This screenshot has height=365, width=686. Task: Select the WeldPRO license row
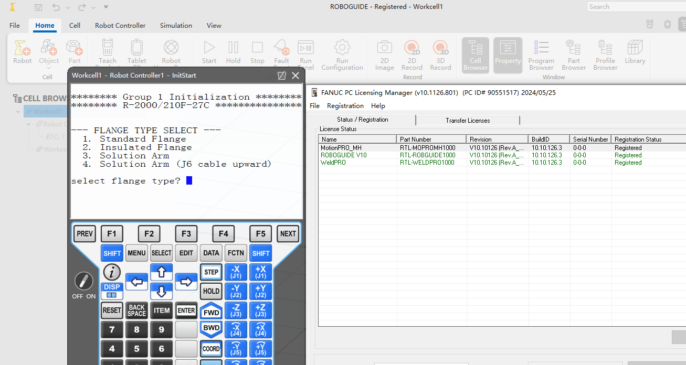(333, 163)
